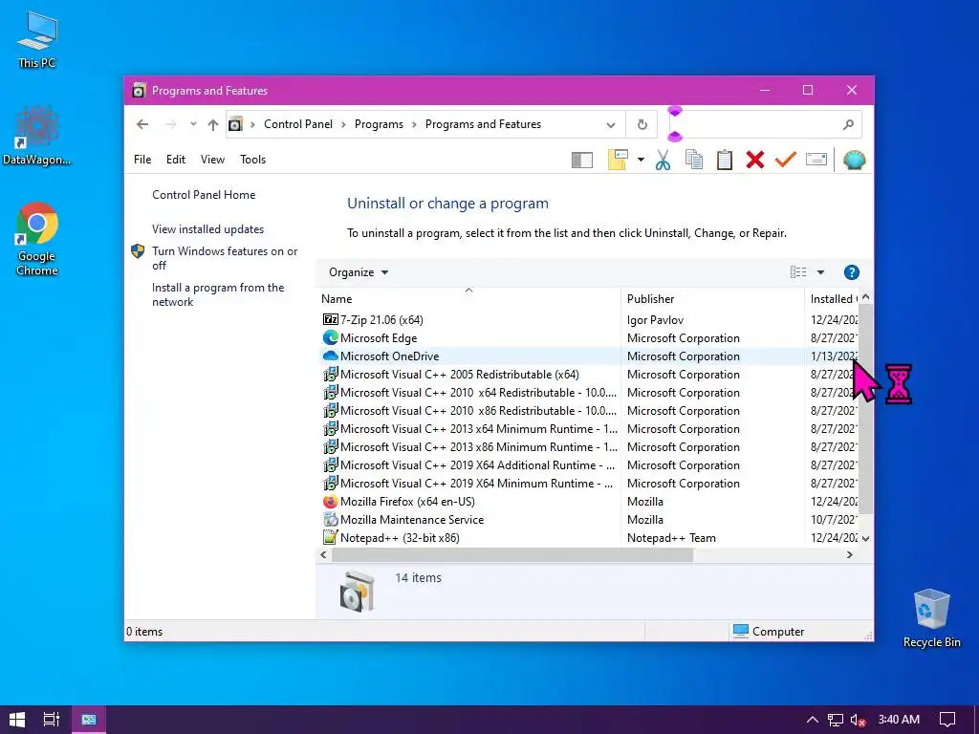The image size is (979, 734).
Task: Click Programs in the address breadcrumb
Action: [379, 124]
